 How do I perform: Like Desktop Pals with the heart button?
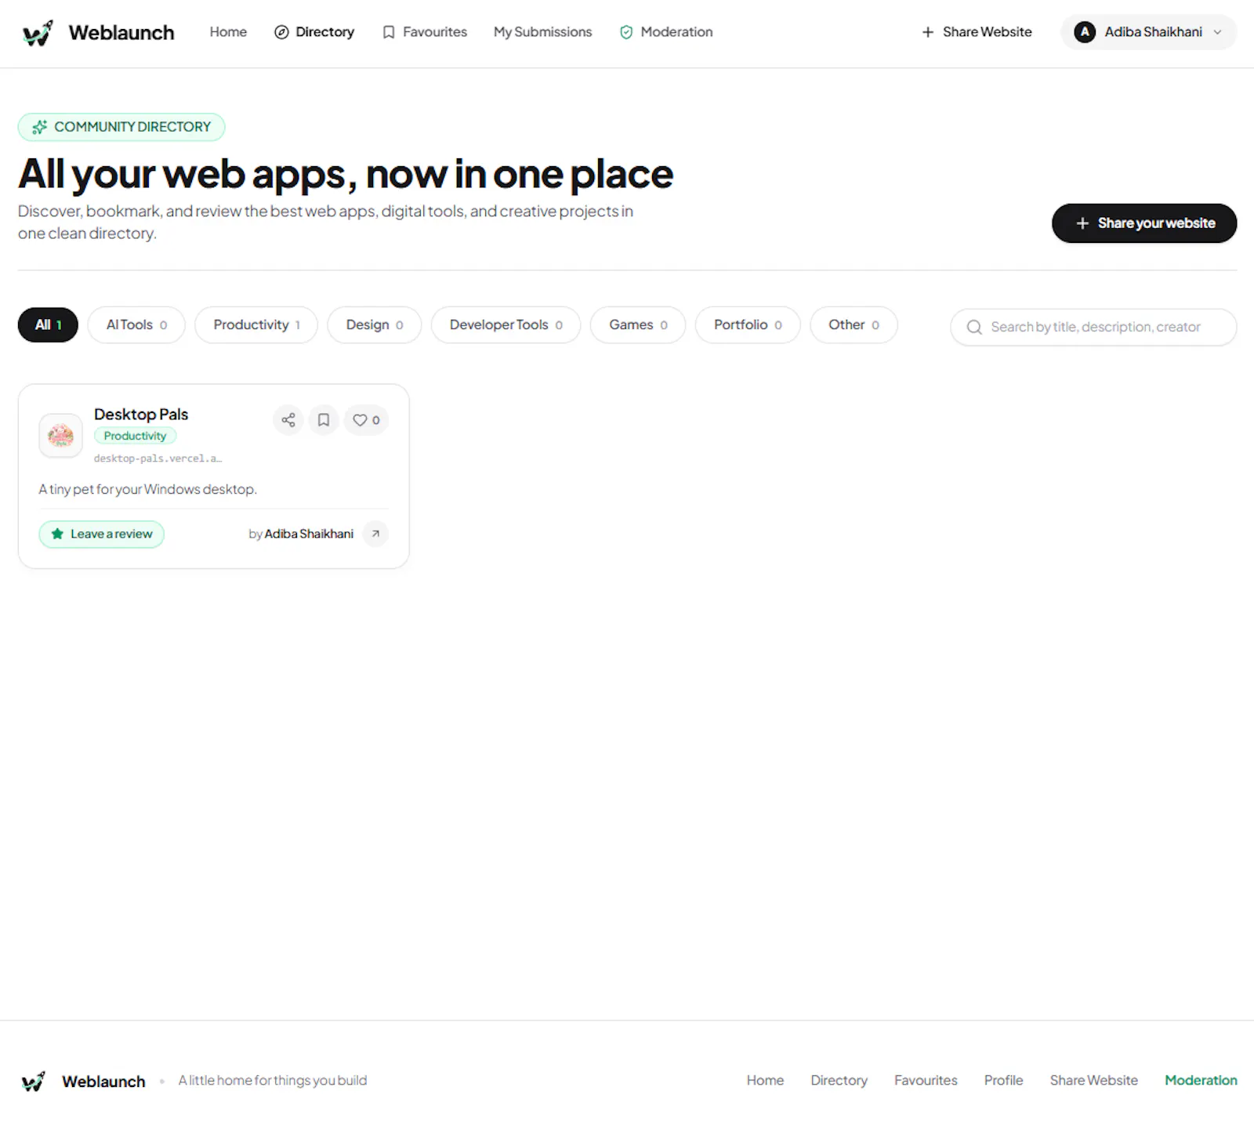coord(366,420)
